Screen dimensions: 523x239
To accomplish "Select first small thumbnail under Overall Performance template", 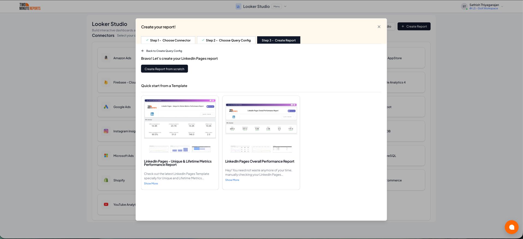I will [240, 149].
